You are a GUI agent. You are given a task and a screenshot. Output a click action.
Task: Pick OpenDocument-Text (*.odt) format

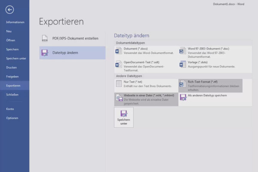tap(146, 66)
